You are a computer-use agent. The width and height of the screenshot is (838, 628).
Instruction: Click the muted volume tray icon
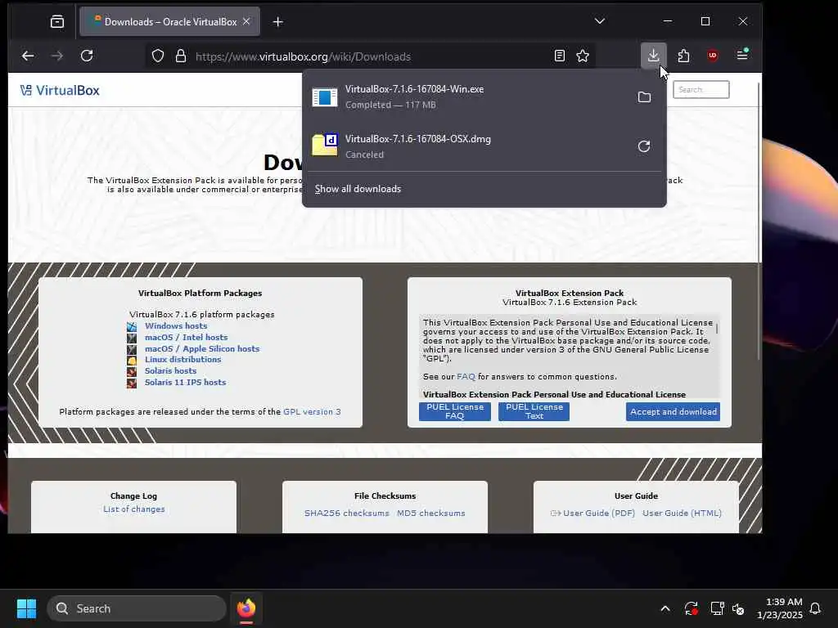tap(739, 608)
